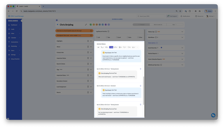Image resolution: width=224 pixels, height=128 pixels.
Task: Collapse the sidebar with the arrow button
Action: pyautogui.click(x=22, y=21)
